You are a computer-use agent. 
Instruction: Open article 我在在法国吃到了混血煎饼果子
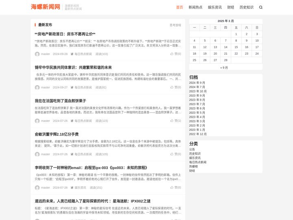click(60, 101)
